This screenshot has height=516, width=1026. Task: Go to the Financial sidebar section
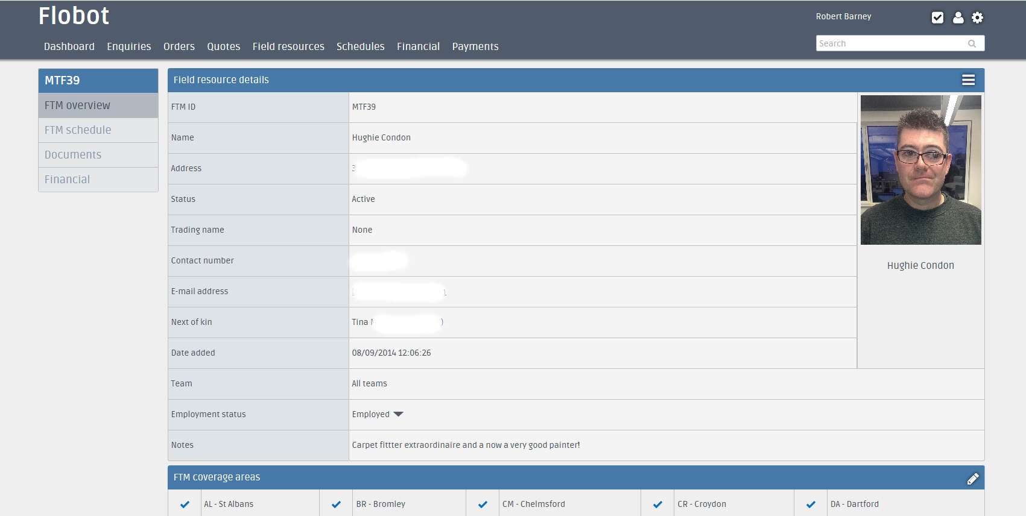[x=67, y=180]
